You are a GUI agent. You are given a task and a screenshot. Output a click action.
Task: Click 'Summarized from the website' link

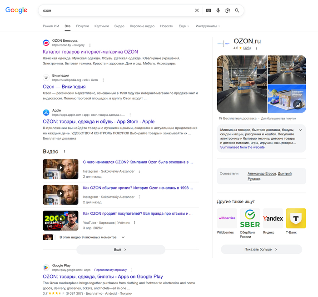click(x=242, y=148)
